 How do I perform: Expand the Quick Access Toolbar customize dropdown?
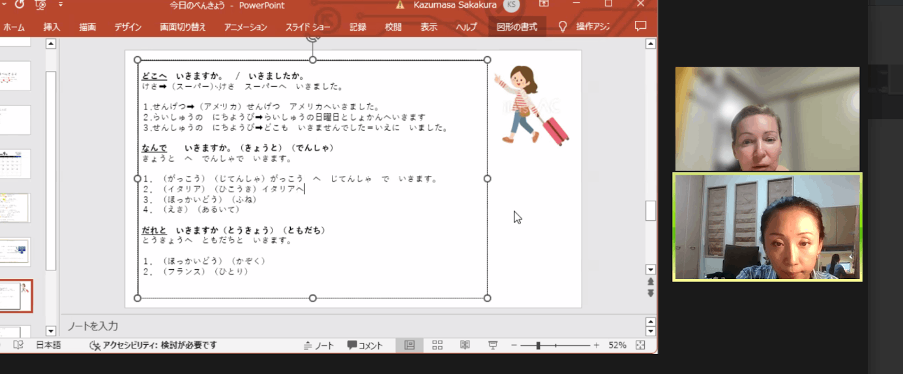[61, 5]
